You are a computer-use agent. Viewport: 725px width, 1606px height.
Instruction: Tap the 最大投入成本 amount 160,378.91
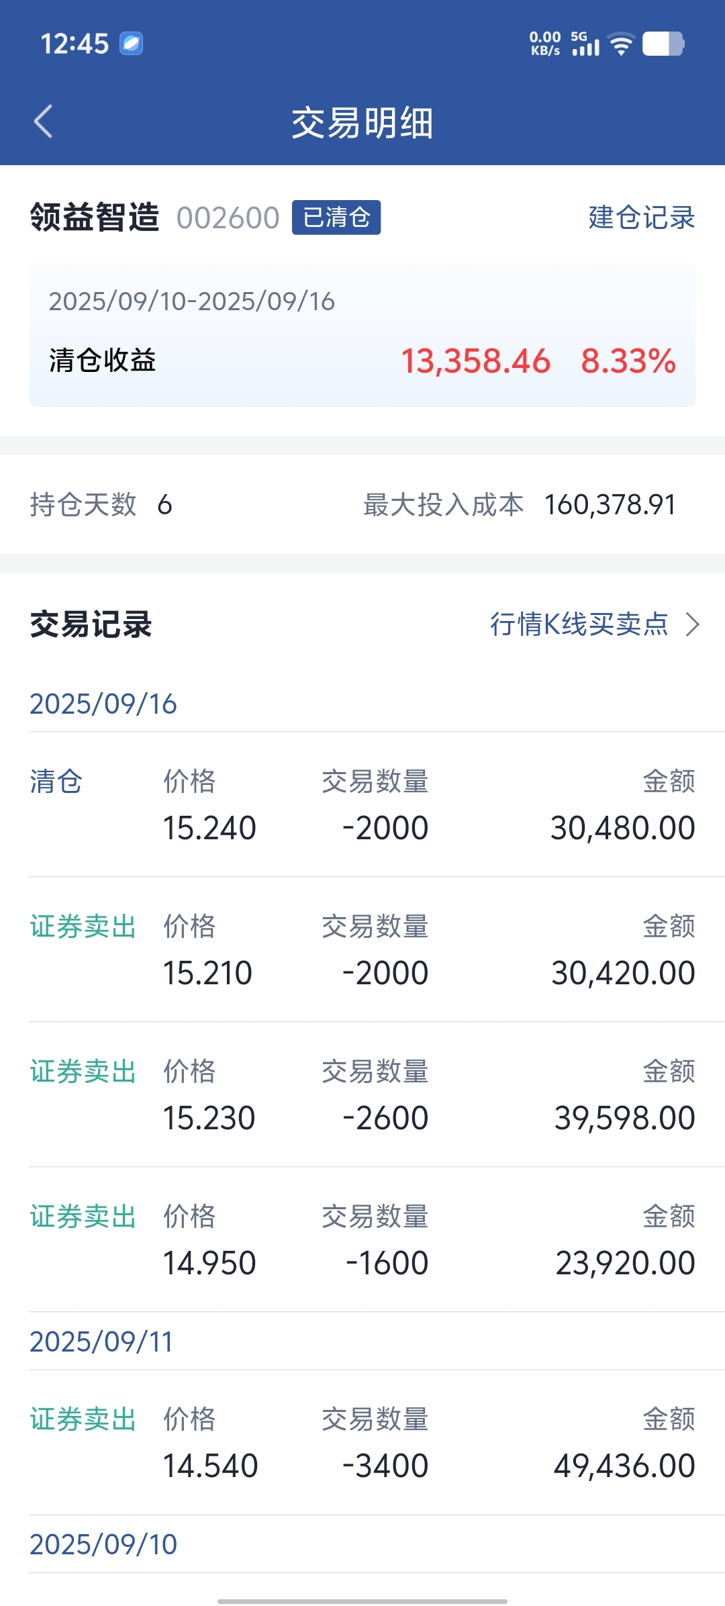click(610, 505)
